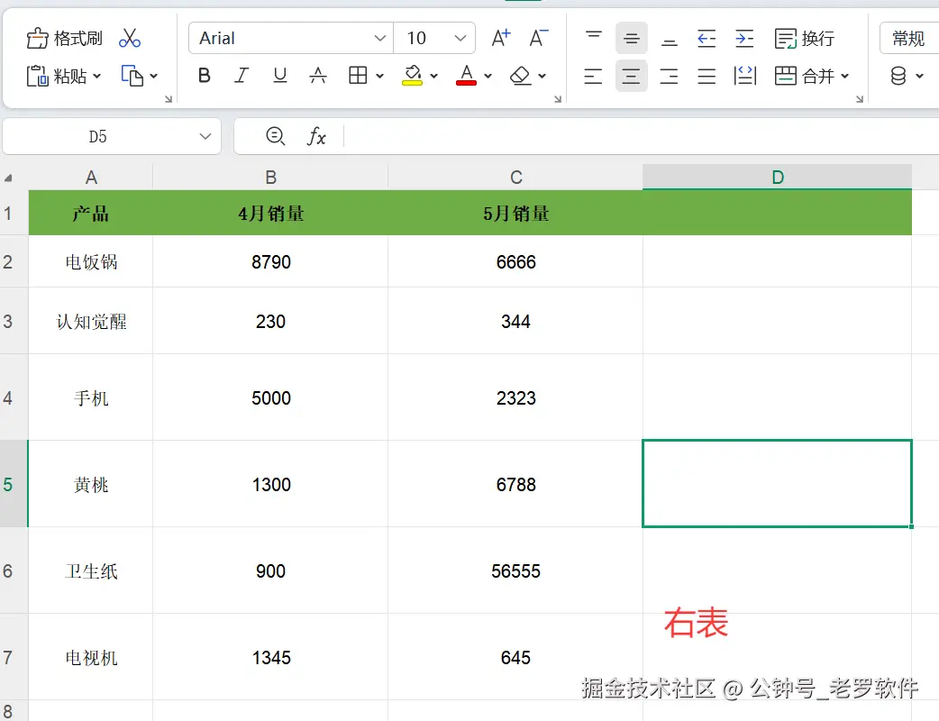Open the clipboard group dialog launcher
This screenshot has height=721, width=939.
coord(169,99)
